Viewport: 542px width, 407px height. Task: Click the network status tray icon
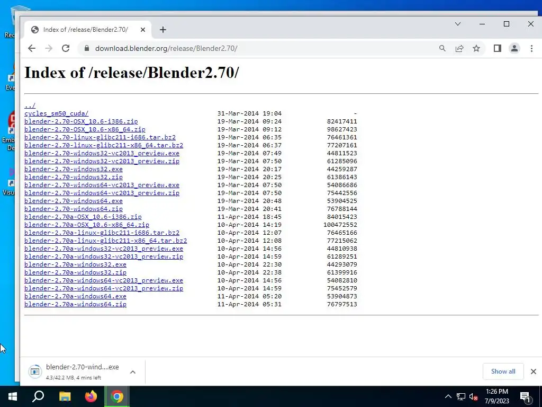[461, 396]
